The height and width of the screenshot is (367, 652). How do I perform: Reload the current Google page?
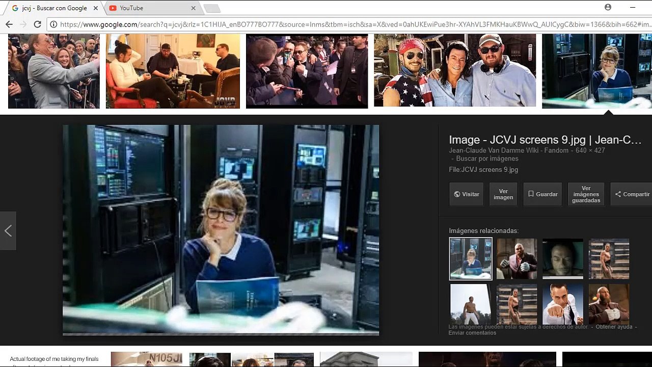click(x=37, y=24)
